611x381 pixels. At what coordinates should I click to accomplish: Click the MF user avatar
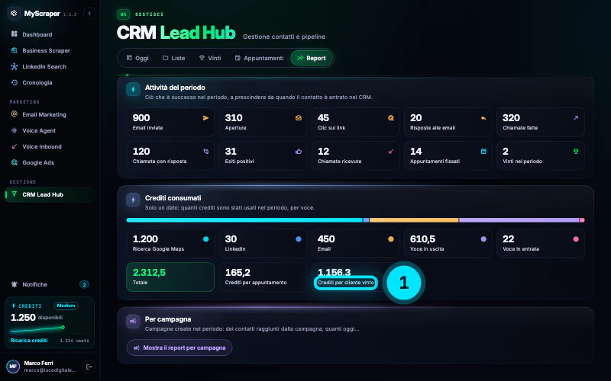coord(13,367)
